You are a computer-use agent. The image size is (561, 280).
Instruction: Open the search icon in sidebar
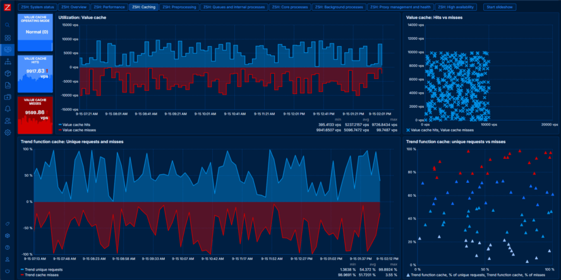[8, 25]
